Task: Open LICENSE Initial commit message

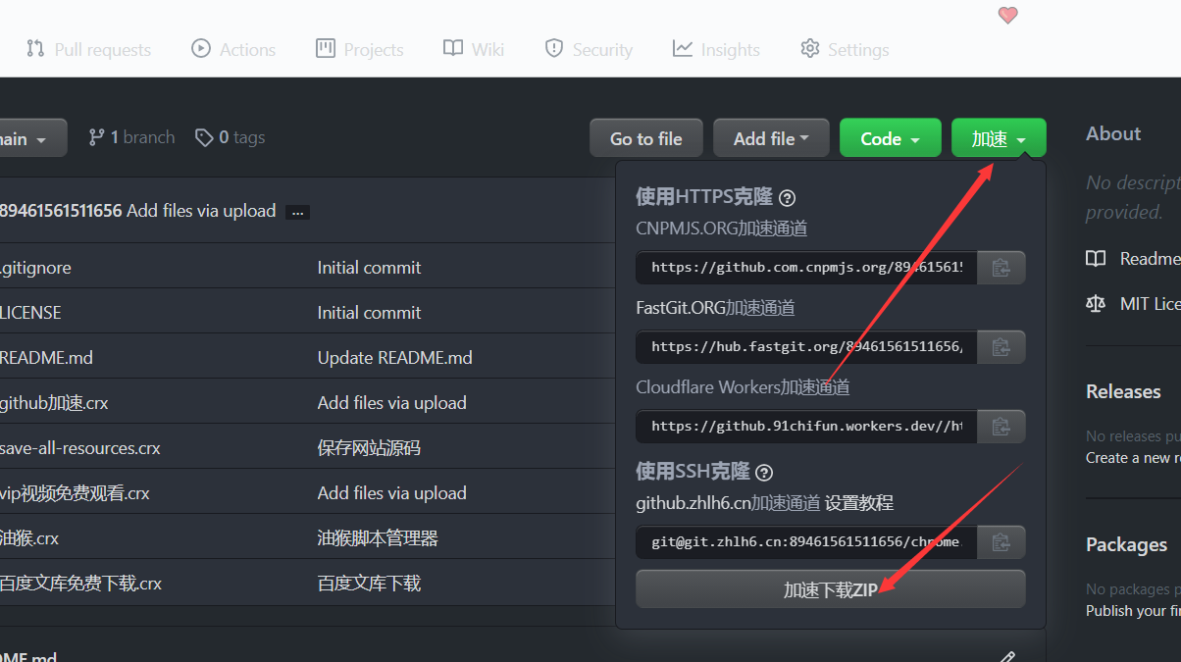Action: pyautogui.click(x=369, y=313)
